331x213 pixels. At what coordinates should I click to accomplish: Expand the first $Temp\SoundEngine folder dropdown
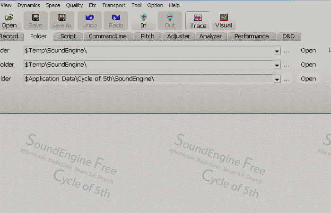tap(277, 51)
